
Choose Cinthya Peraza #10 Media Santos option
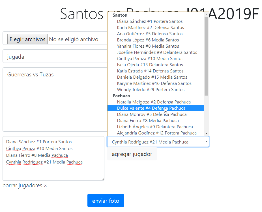point(156,58)
